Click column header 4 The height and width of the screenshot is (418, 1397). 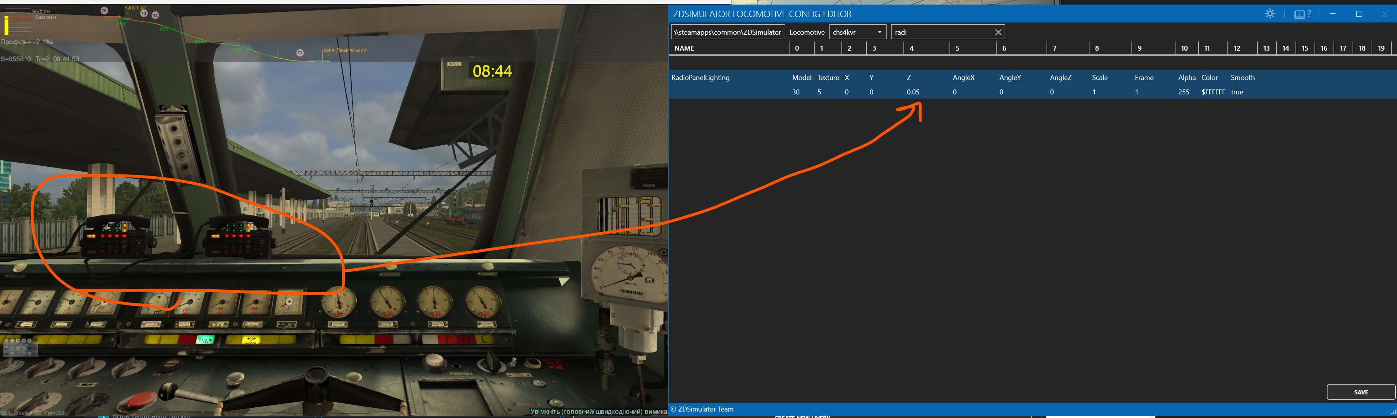coord(912,48)
